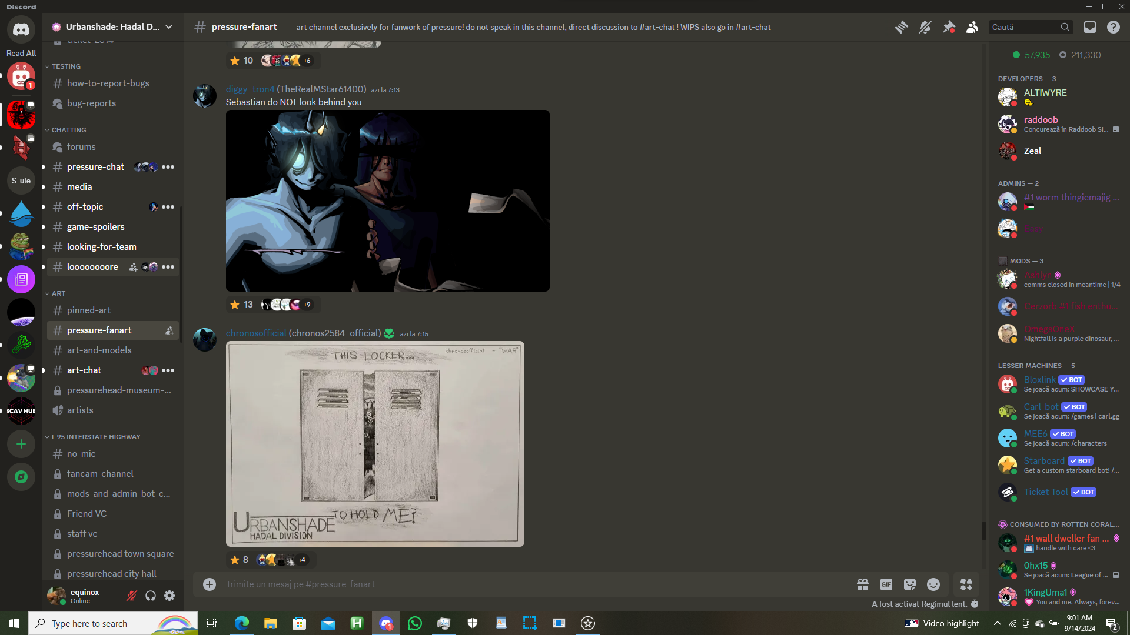Open the emoji picker button
The width and height of the screenshot is (1130, 635).
click(x=933, y=584)
